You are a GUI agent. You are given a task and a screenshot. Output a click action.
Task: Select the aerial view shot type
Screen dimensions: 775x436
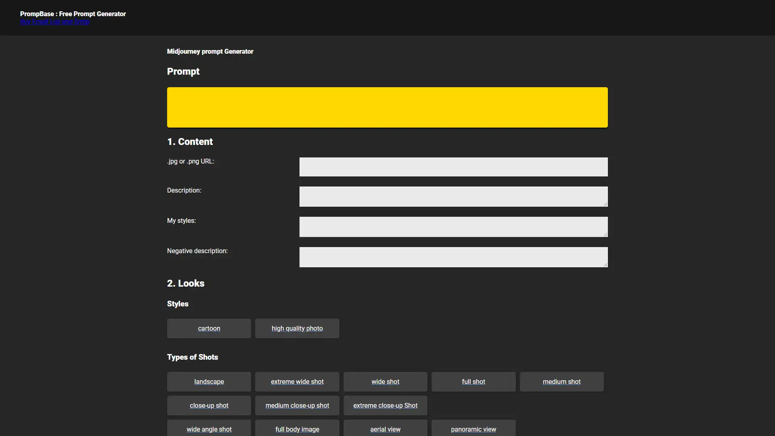coord(385,429)
